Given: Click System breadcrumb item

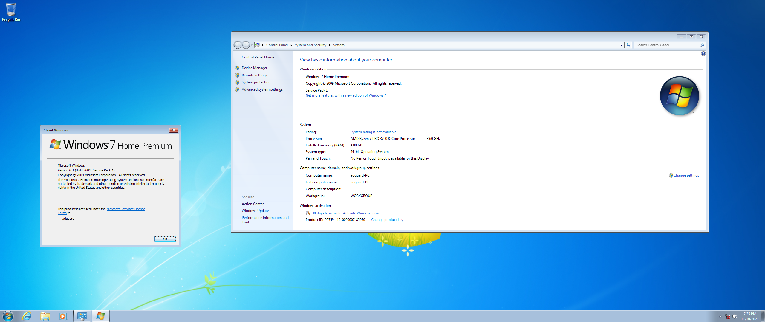Looking at the screenshot, I should [x=339, y=45].
